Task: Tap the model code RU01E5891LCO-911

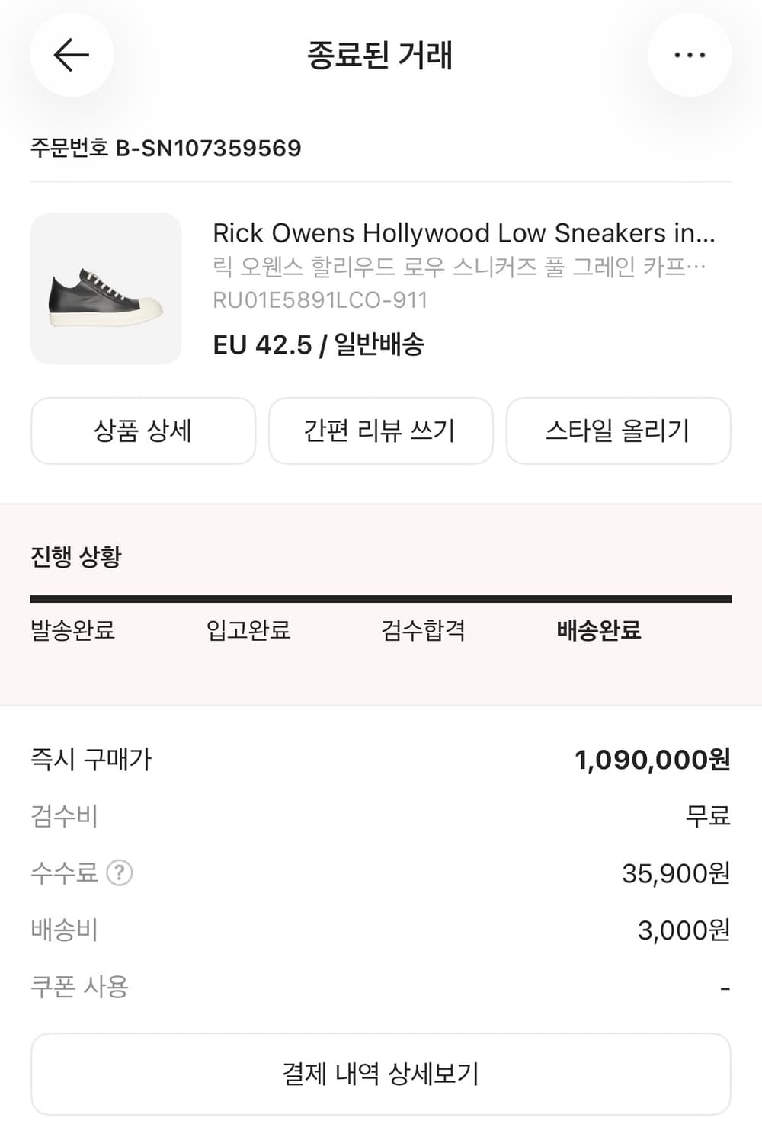Action: [320, 300]
